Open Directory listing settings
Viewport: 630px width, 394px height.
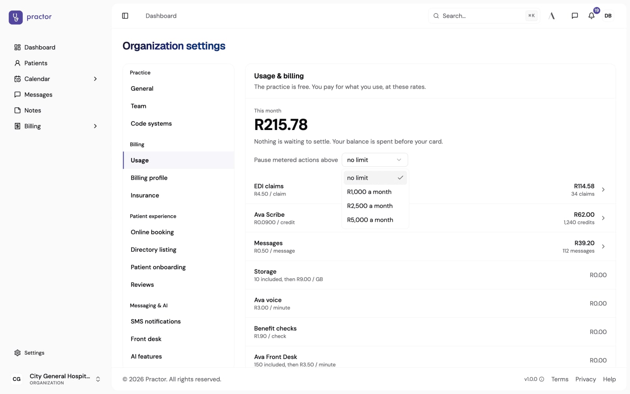[179, 250]
